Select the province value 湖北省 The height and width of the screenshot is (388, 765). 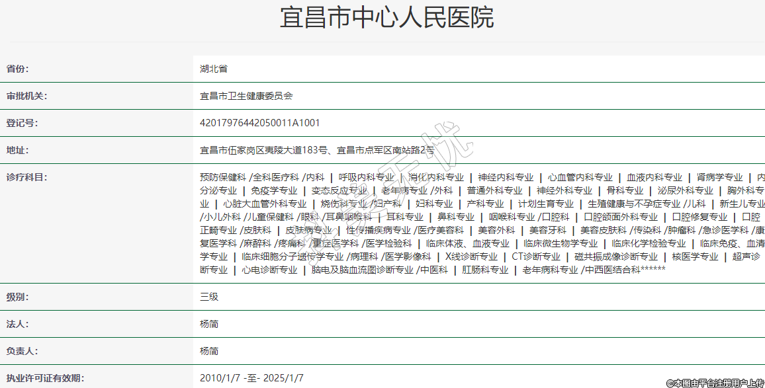point(214,69)
